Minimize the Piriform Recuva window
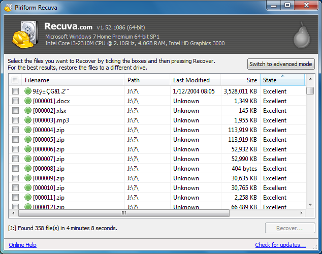 [274, 6]
